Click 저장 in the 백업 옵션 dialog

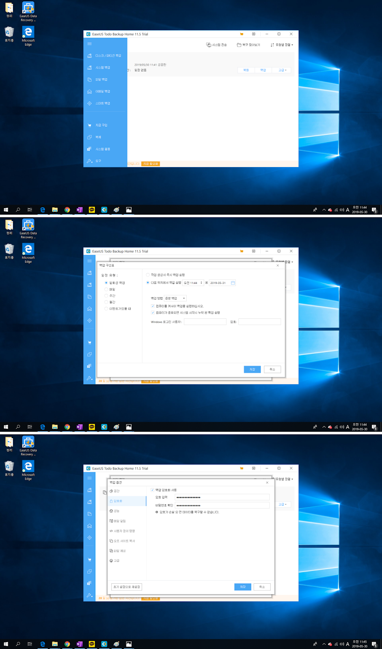tap(243, 587)
